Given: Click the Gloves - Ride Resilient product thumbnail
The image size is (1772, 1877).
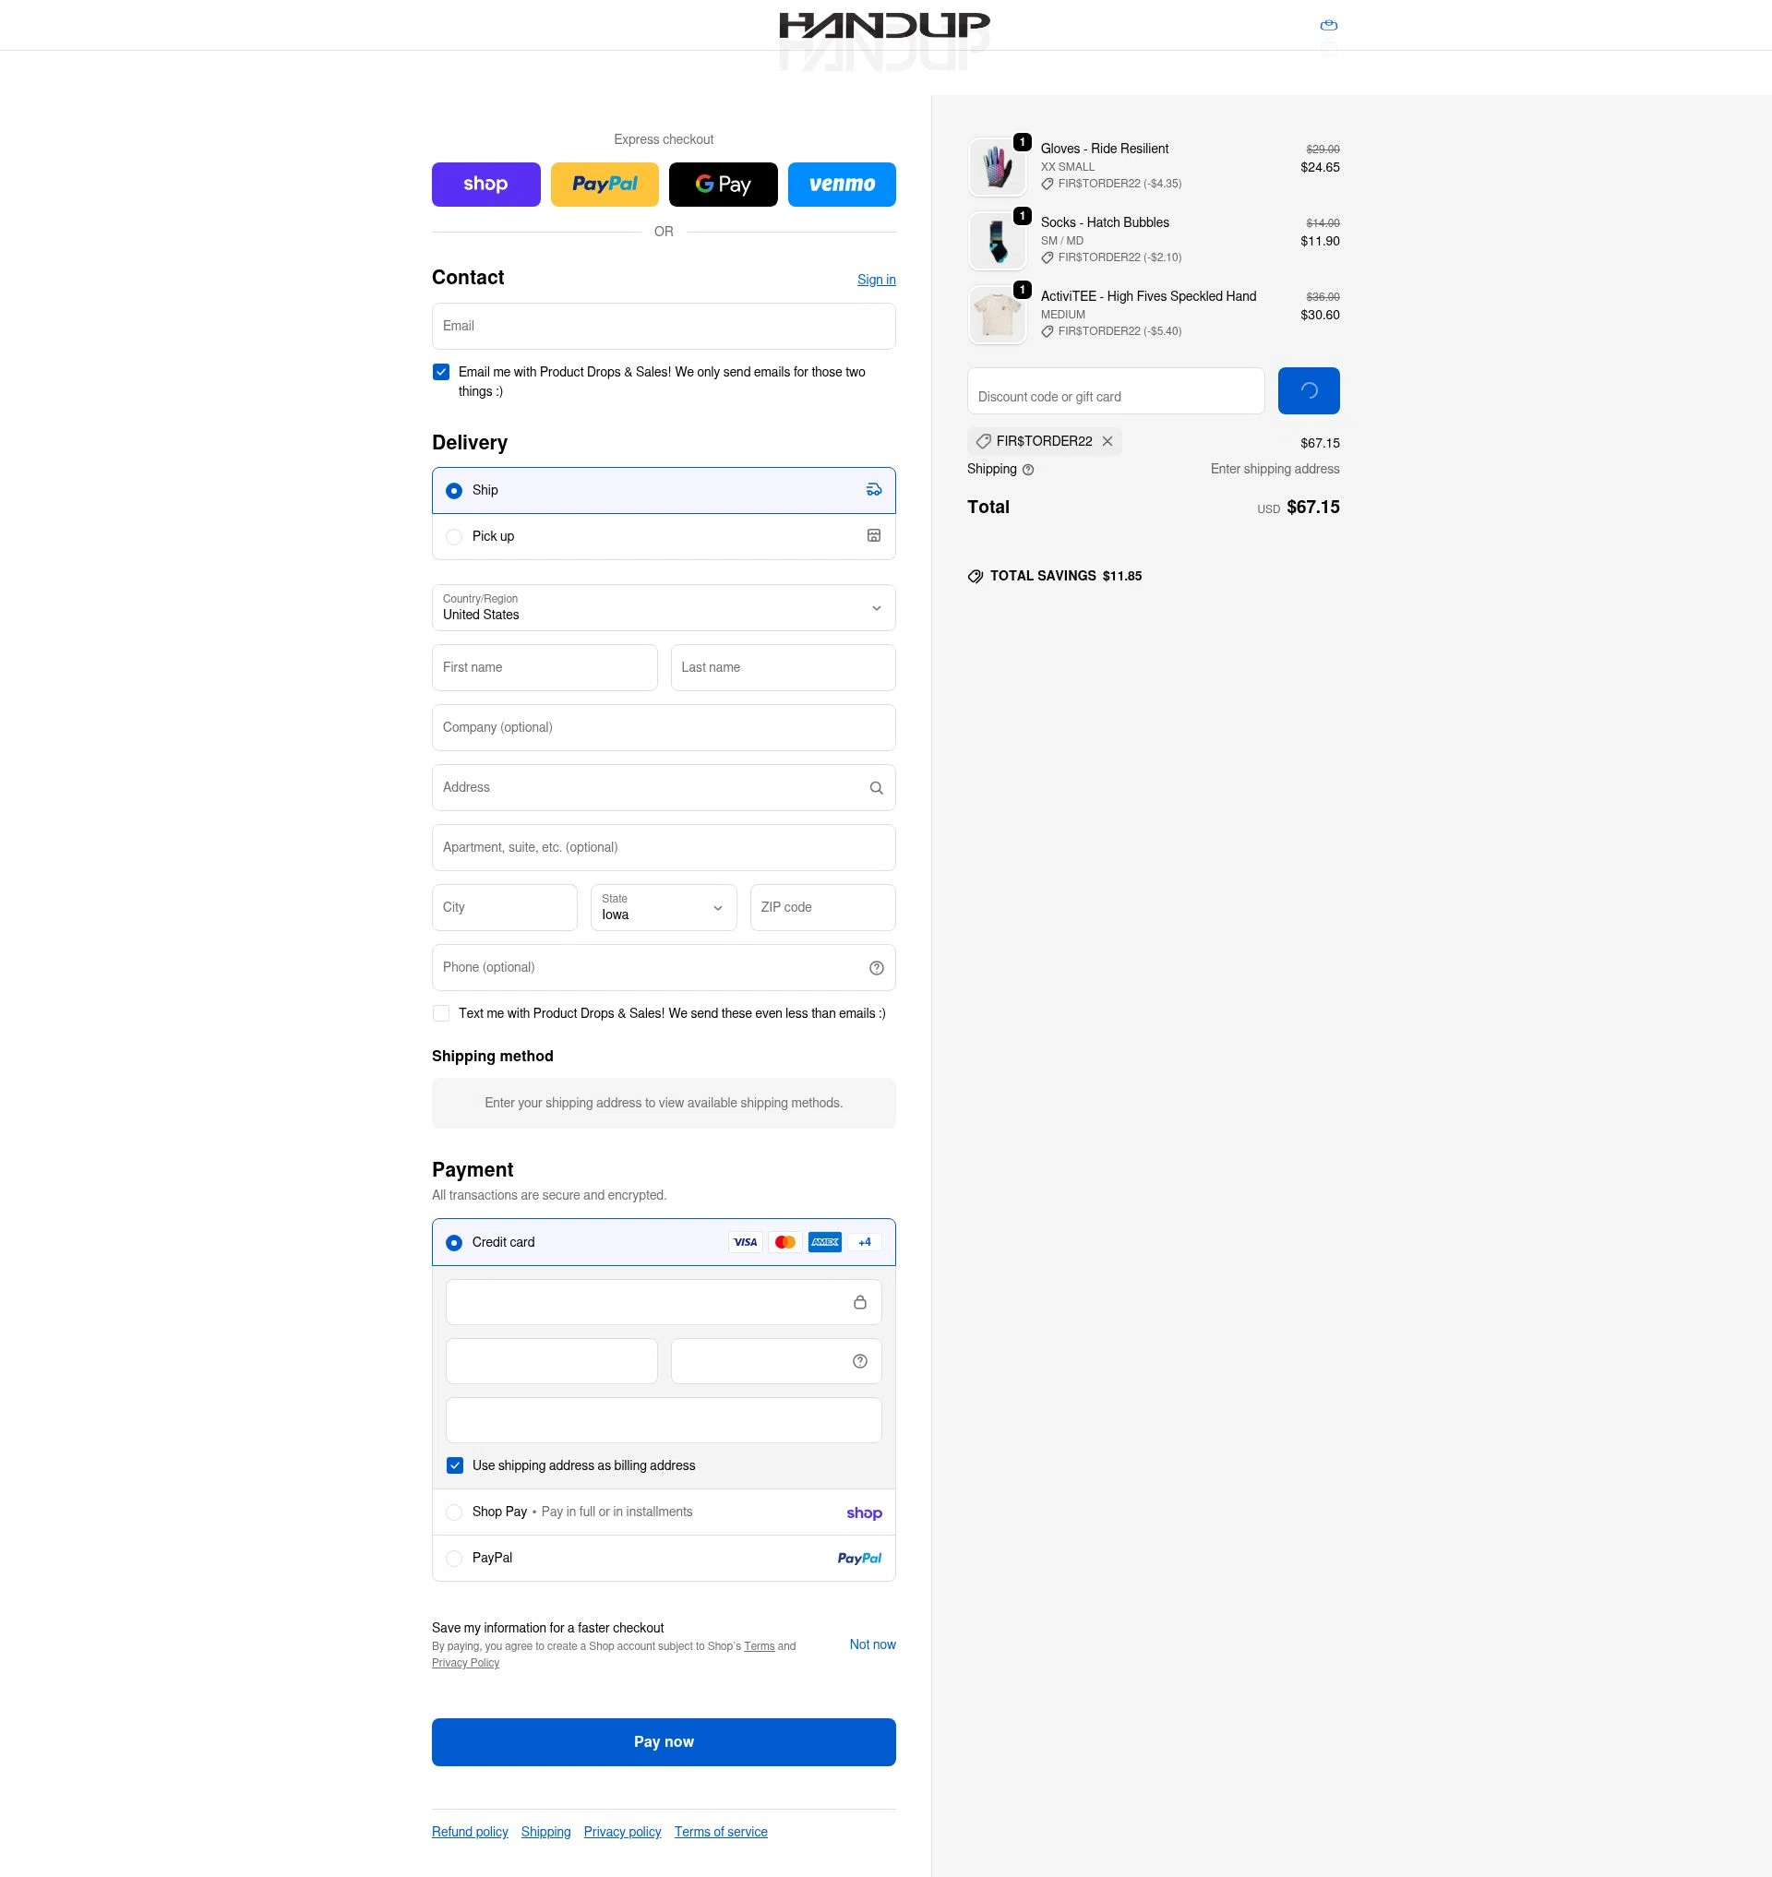Looking at the screenshot, I should [997, 166].
